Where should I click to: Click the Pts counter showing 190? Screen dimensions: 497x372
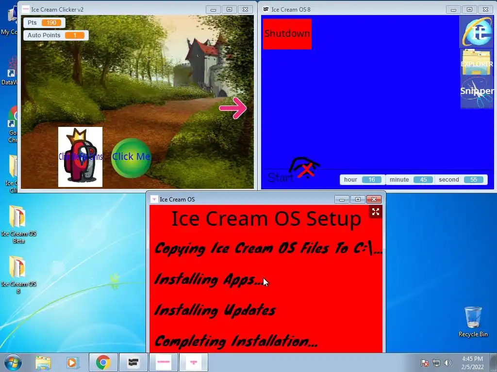coord(44,23)
